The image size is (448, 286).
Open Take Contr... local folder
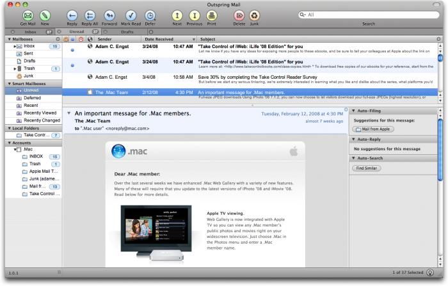coord(33,135)
